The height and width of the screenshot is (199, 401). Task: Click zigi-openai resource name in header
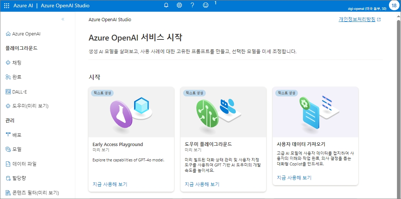tap(367, 8)
